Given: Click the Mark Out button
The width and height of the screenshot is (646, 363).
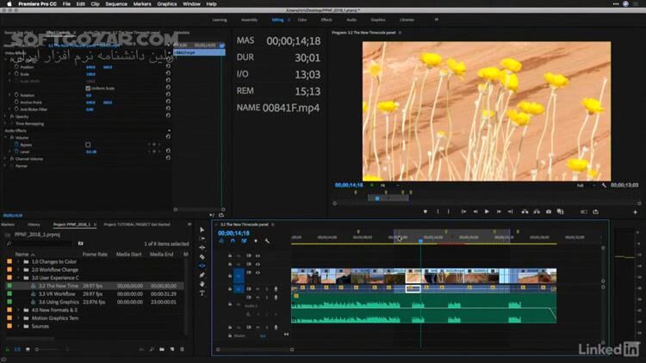Looking at the screenshot, I should tap(449, 212).
